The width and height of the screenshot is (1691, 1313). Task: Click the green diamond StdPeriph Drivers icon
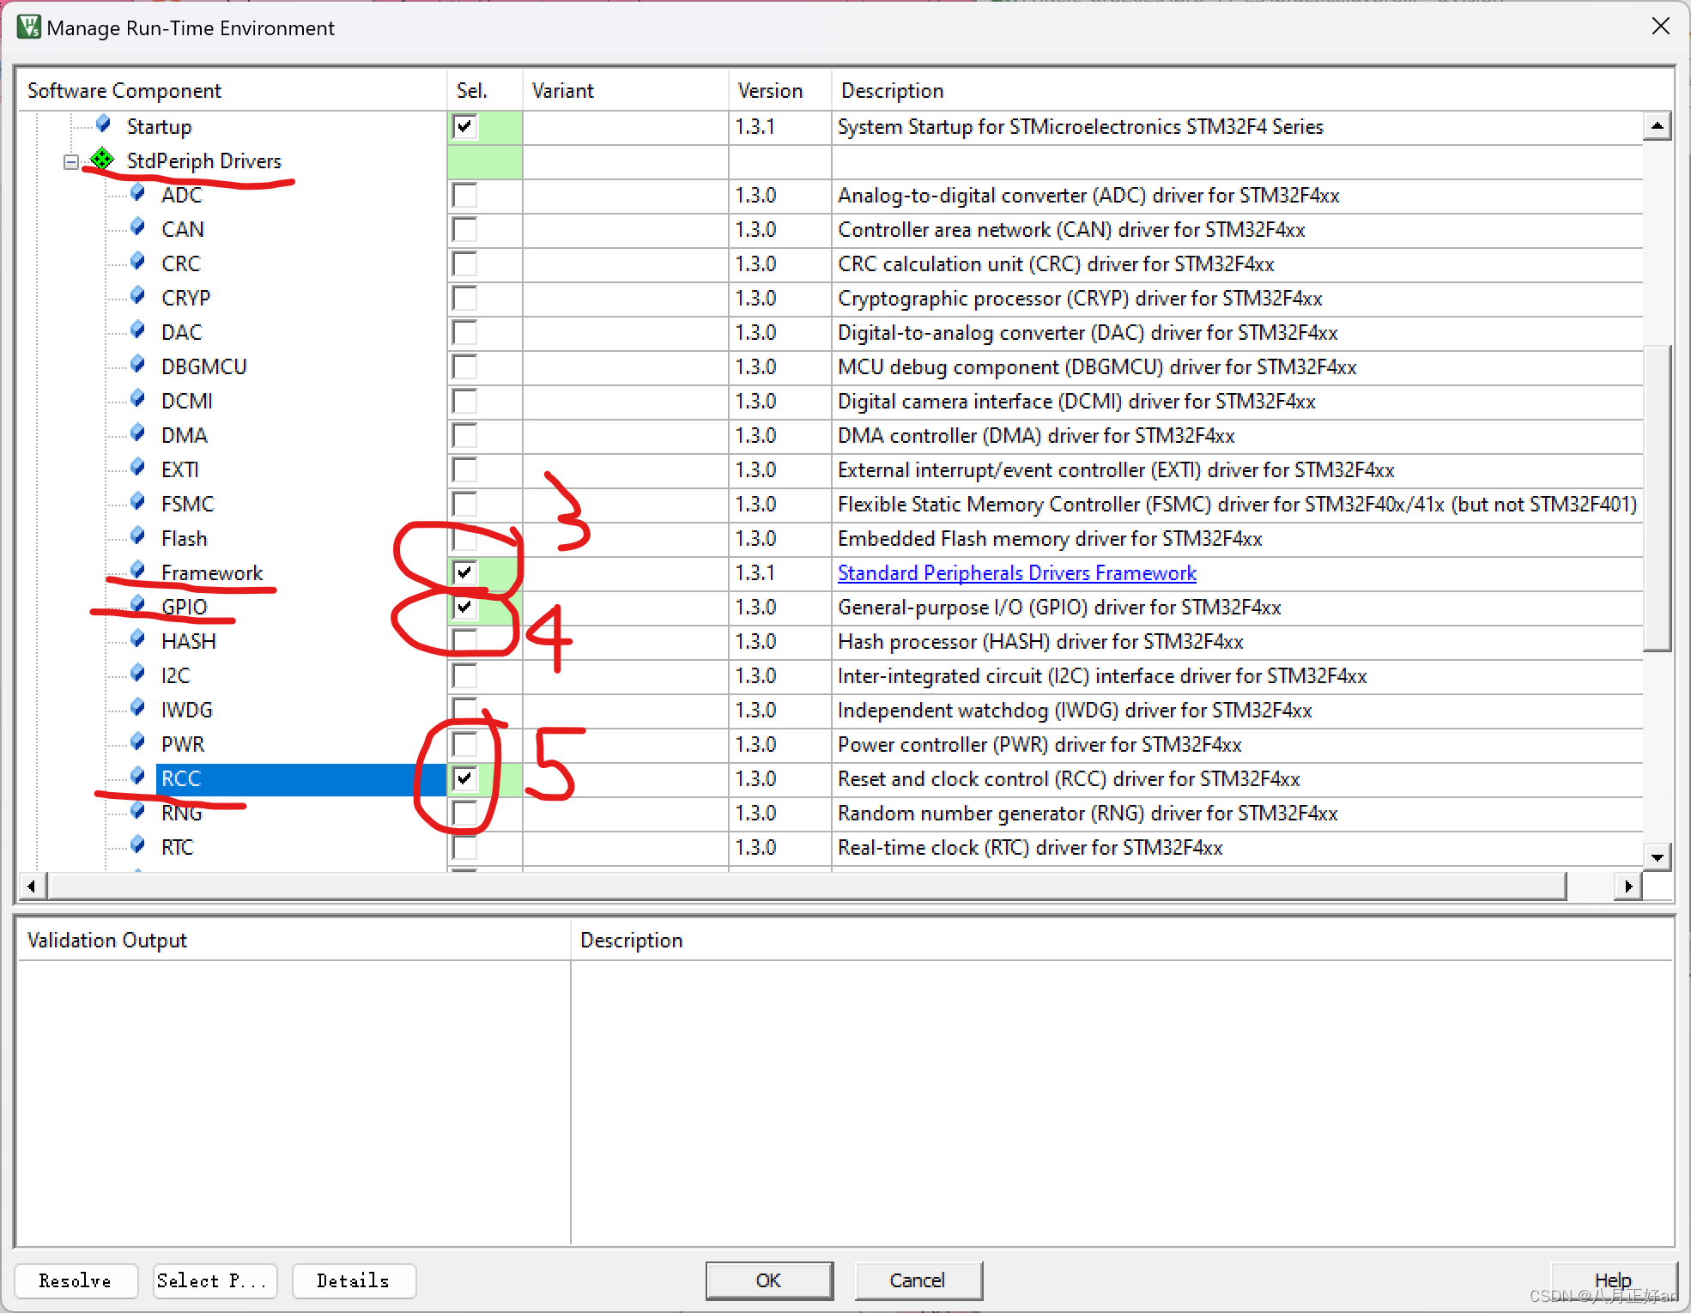tap(102, 159)
